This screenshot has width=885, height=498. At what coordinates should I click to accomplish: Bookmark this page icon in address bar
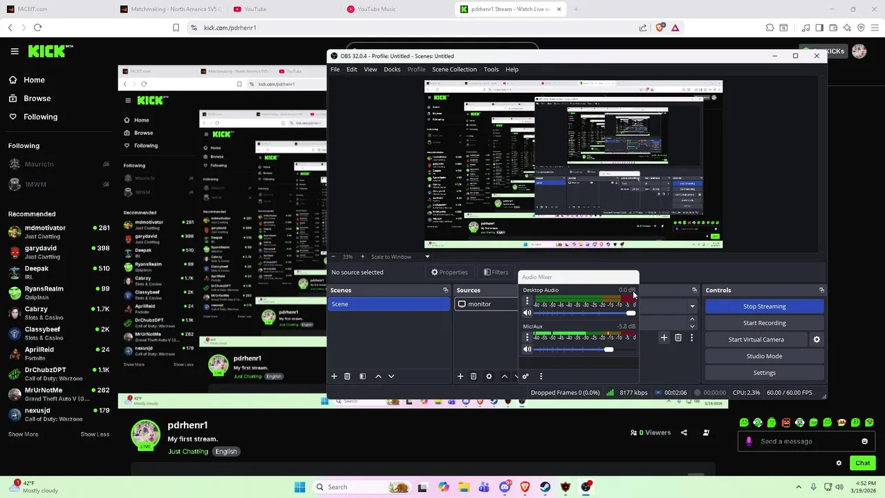click(x=176, y=28)
